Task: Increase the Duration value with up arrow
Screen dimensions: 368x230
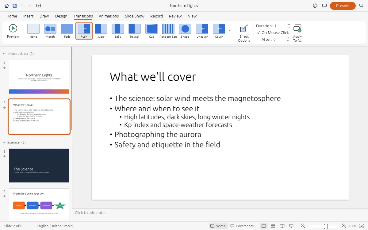Action: point(289,25)
